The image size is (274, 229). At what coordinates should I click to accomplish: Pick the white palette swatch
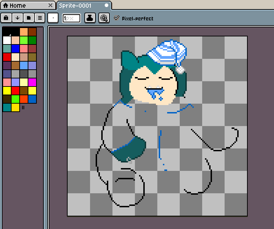click(x=7, y=40)
